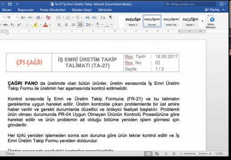Print the document using the printer icon

10,4
